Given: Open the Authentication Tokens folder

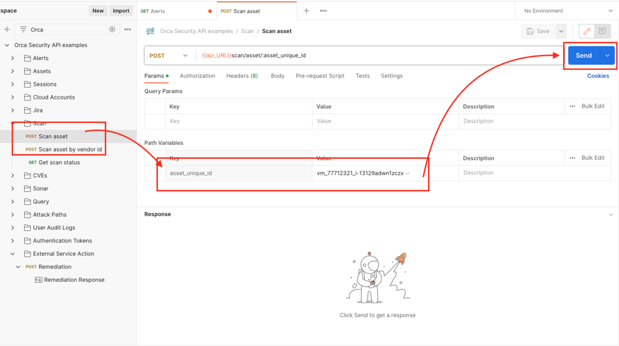Looking at the screenshot, I should tap(62, 241).
